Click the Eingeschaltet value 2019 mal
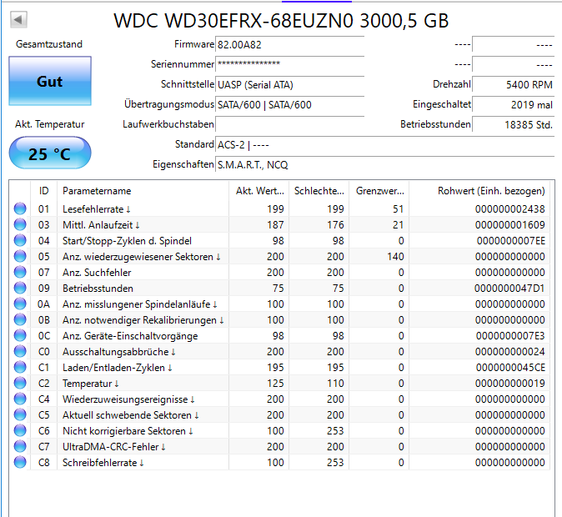562x517 pixels. pos(514,105)
